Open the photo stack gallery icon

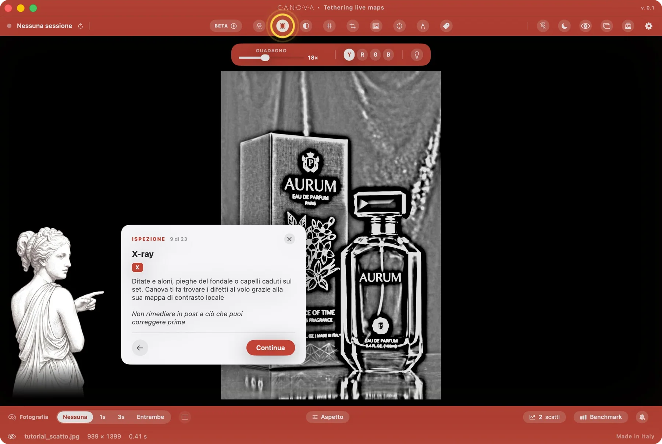pyautogui.click(x=628, y=26)
